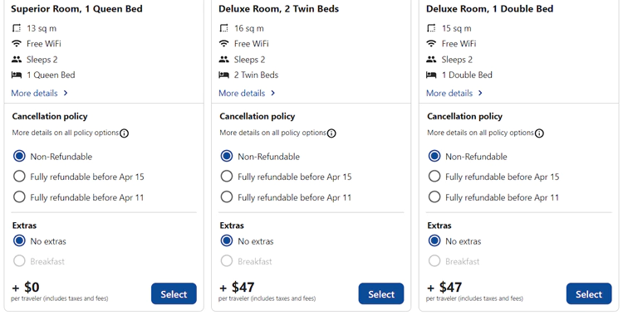Click bed icon next to 2 Twin Beds
Viewport: 623px width, 315px height.
point(224,75)
